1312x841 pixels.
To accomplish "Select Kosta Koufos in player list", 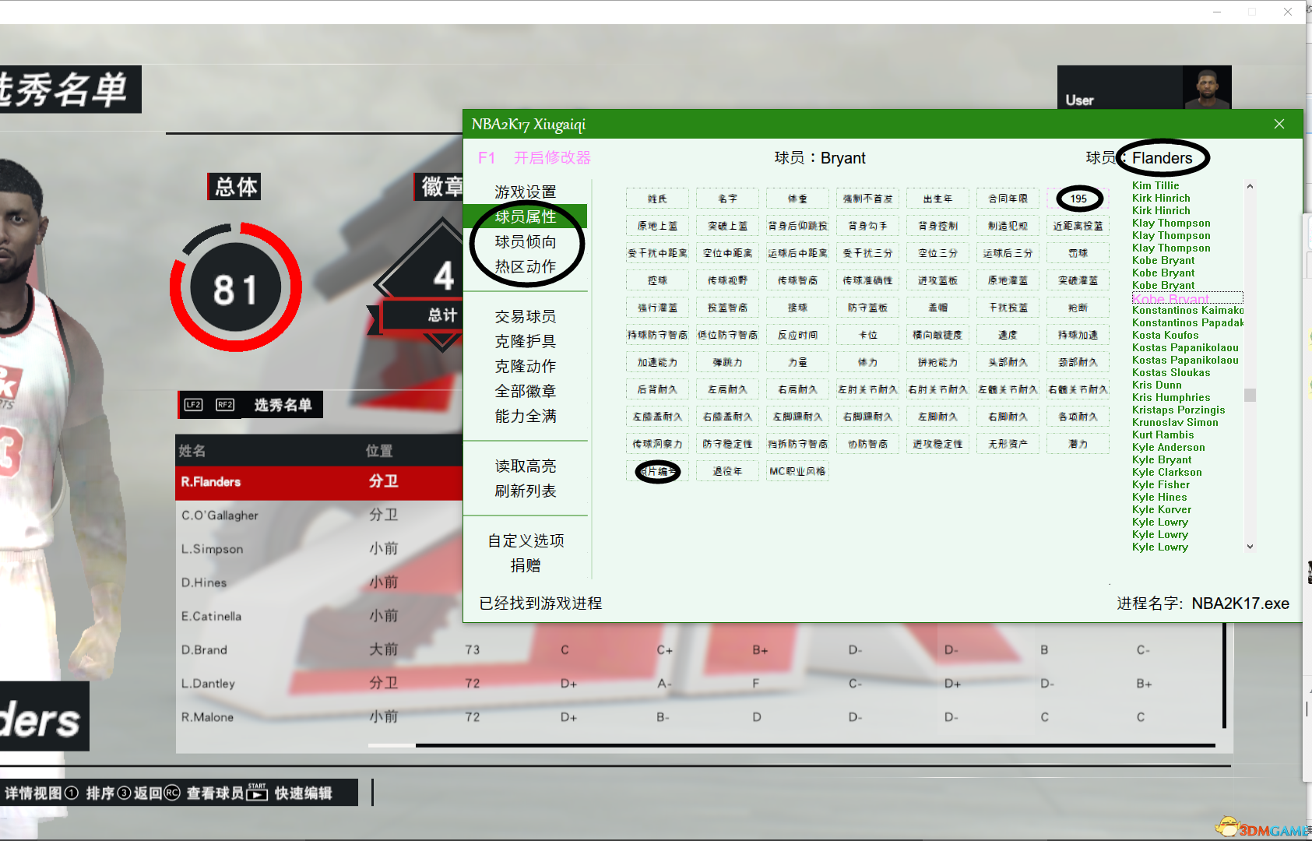I will pyautogui.click(x=1165, y=335).
